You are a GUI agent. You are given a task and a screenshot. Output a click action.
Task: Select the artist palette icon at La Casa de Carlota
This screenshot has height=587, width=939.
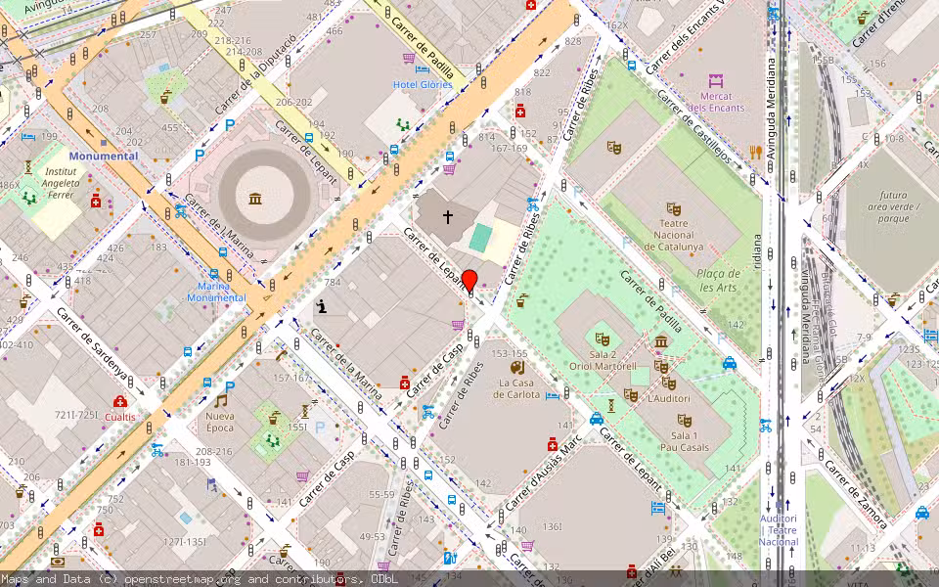pos(517,367)
